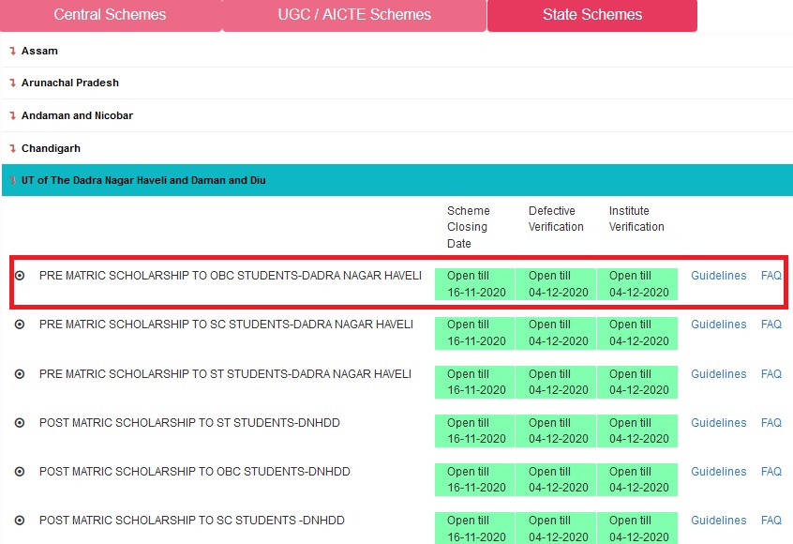This screenshot has width=793, height=544.
Task: Collapse UT of Dadra Nagar Haveli section
Action: pyautogui.click(x=143, y=180)
